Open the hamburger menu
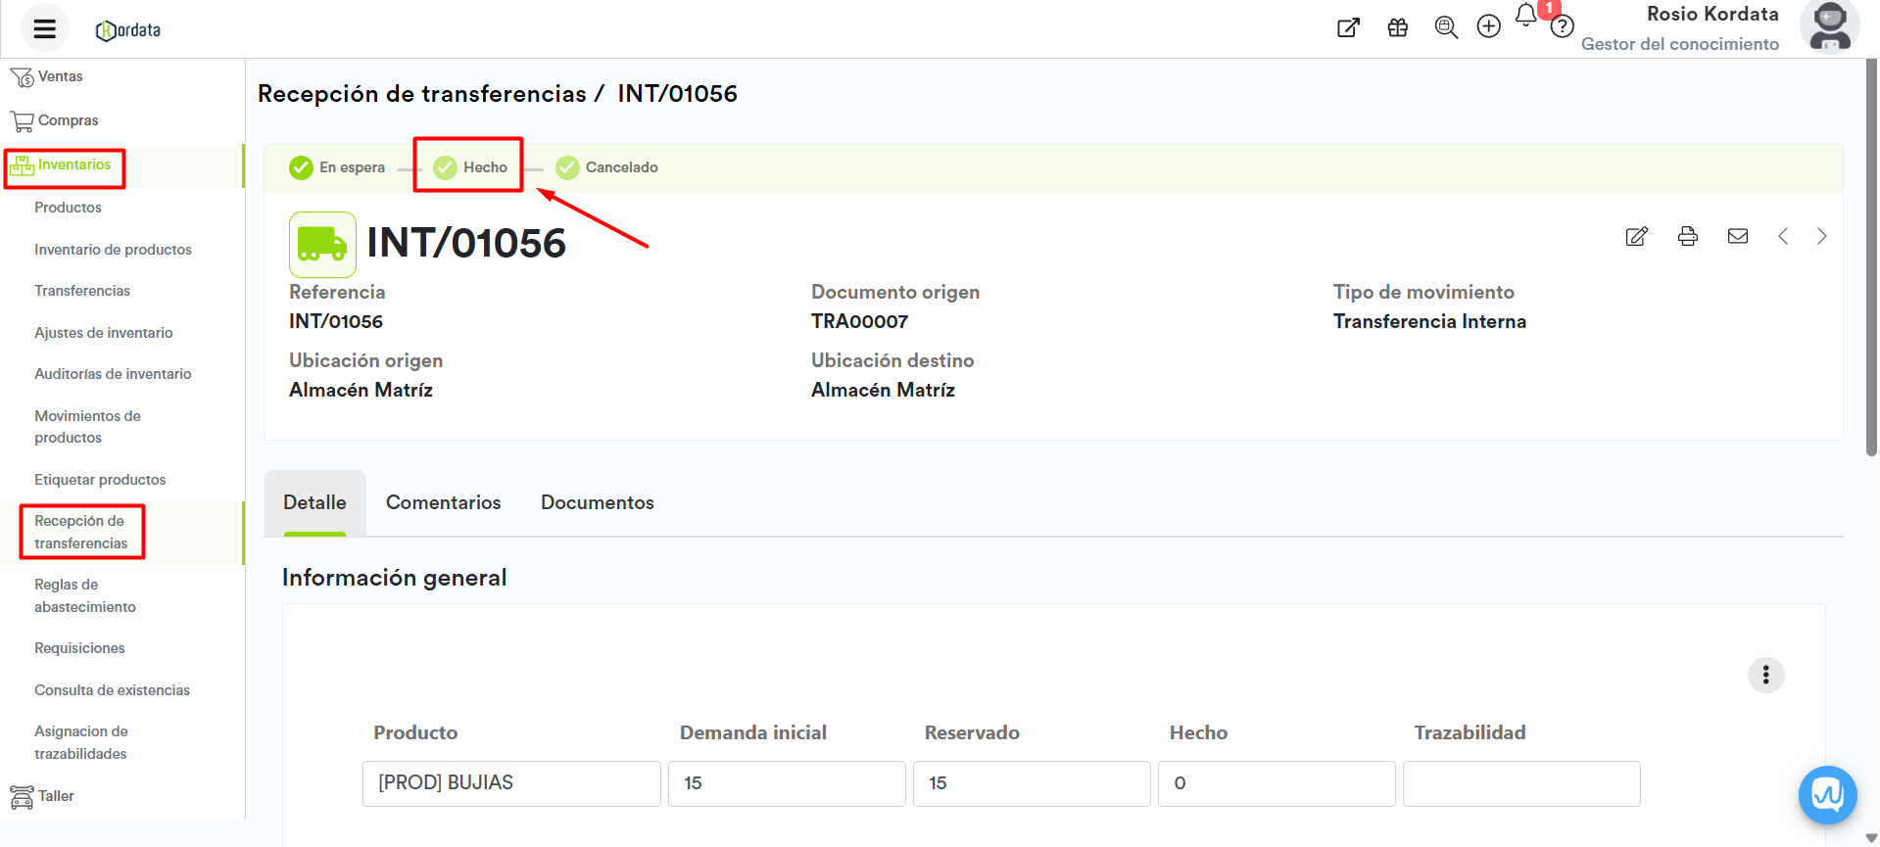Image resolution: width=1880 pixels, height=847 pixels. pos(44,28)
